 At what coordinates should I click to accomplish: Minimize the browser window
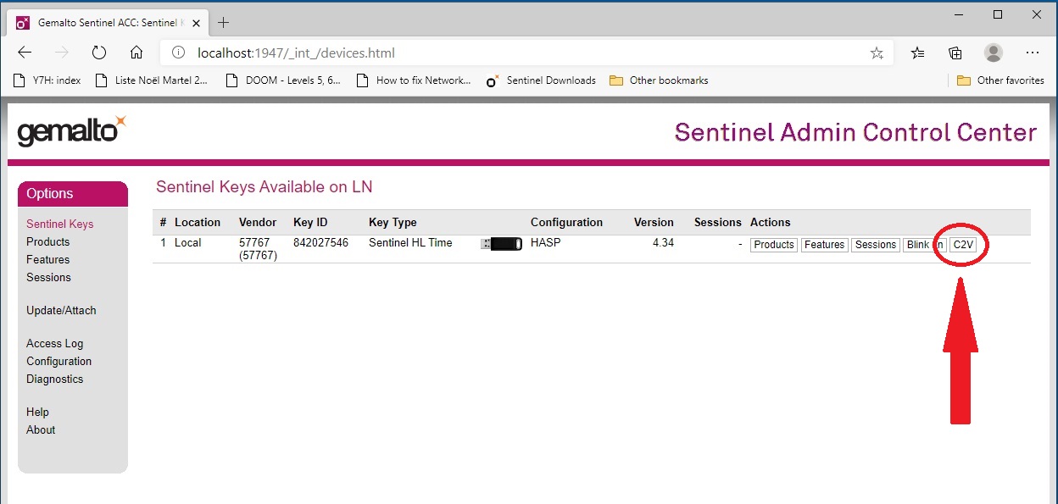point(960,14)
